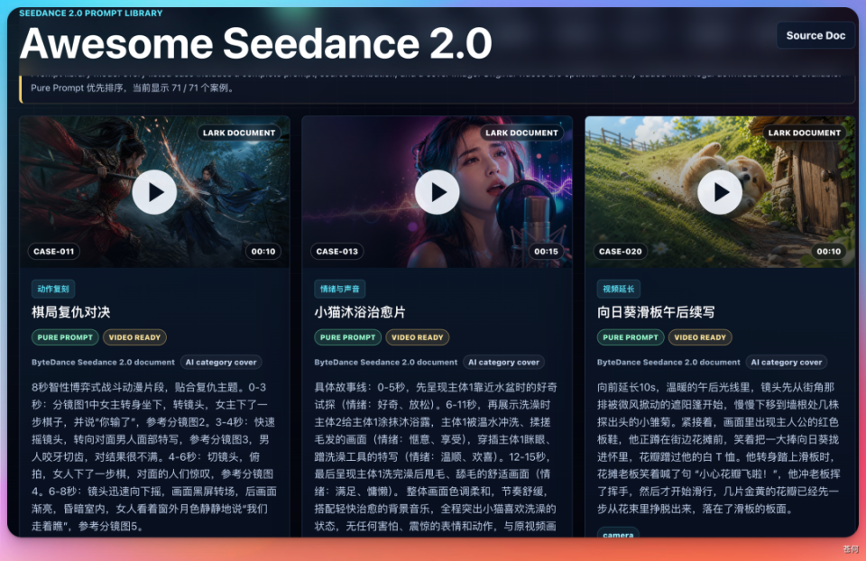The height and width of the screenshot is (561, 866).
Task: Click PURE PROMPT badge under 向日葵滑板午后续写
Action: coord(631,337)
